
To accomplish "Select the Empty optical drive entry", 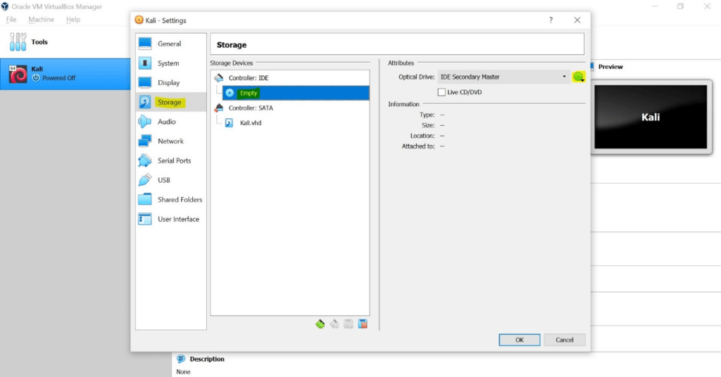I will coord(296,93).
